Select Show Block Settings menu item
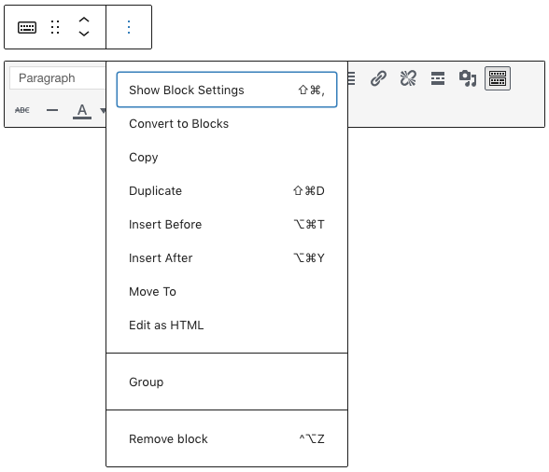The width and height of the screenshot is (549, 472). coord(227,90)
